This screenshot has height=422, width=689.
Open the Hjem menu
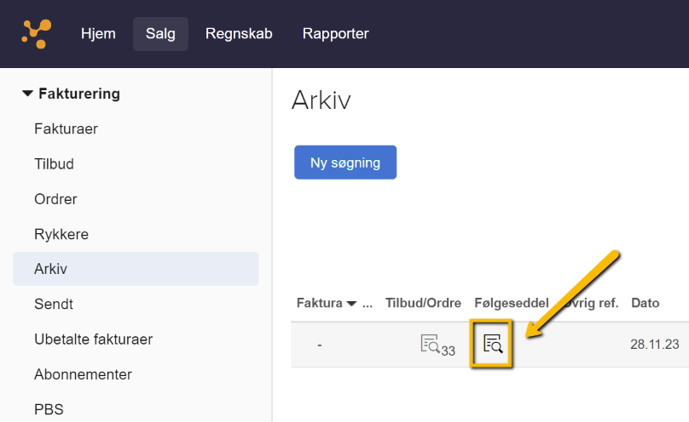98,34
